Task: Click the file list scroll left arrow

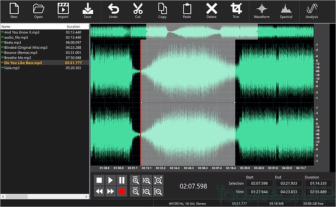Action: pyautogui.click(x=3, y=196)
